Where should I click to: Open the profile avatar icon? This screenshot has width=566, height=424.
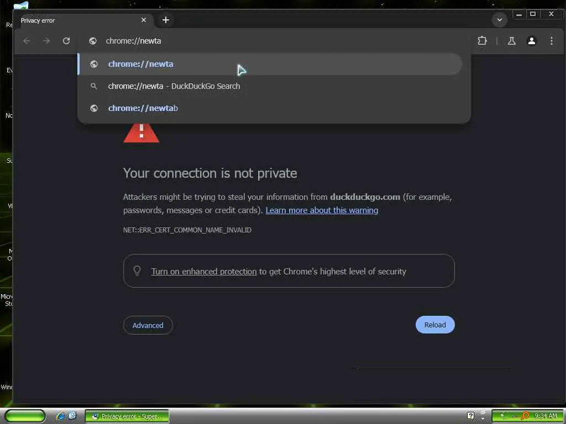coord(531,41)
